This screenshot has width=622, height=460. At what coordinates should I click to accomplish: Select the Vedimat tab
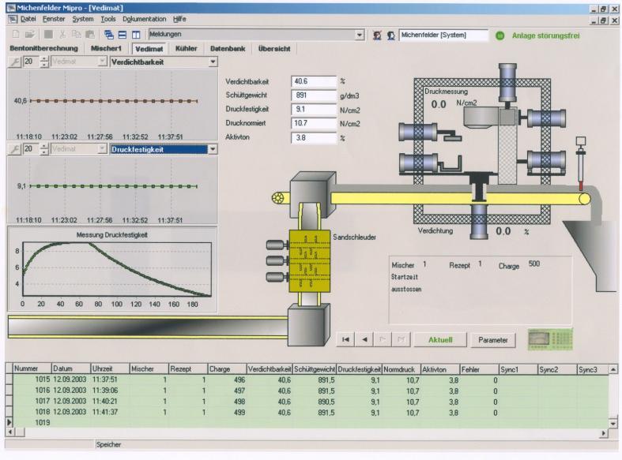[x=149, y=49]
